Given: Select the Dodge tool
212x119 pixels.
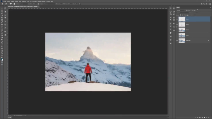Looking at the screenshot, I should [2, 40].
